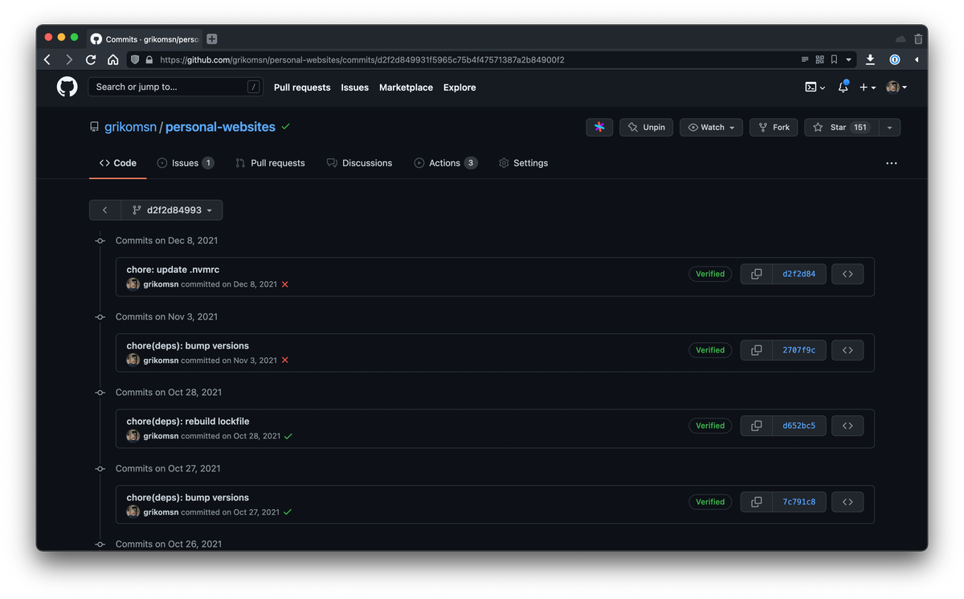Open the repository Pull requests tab

(x=270, y=163)
